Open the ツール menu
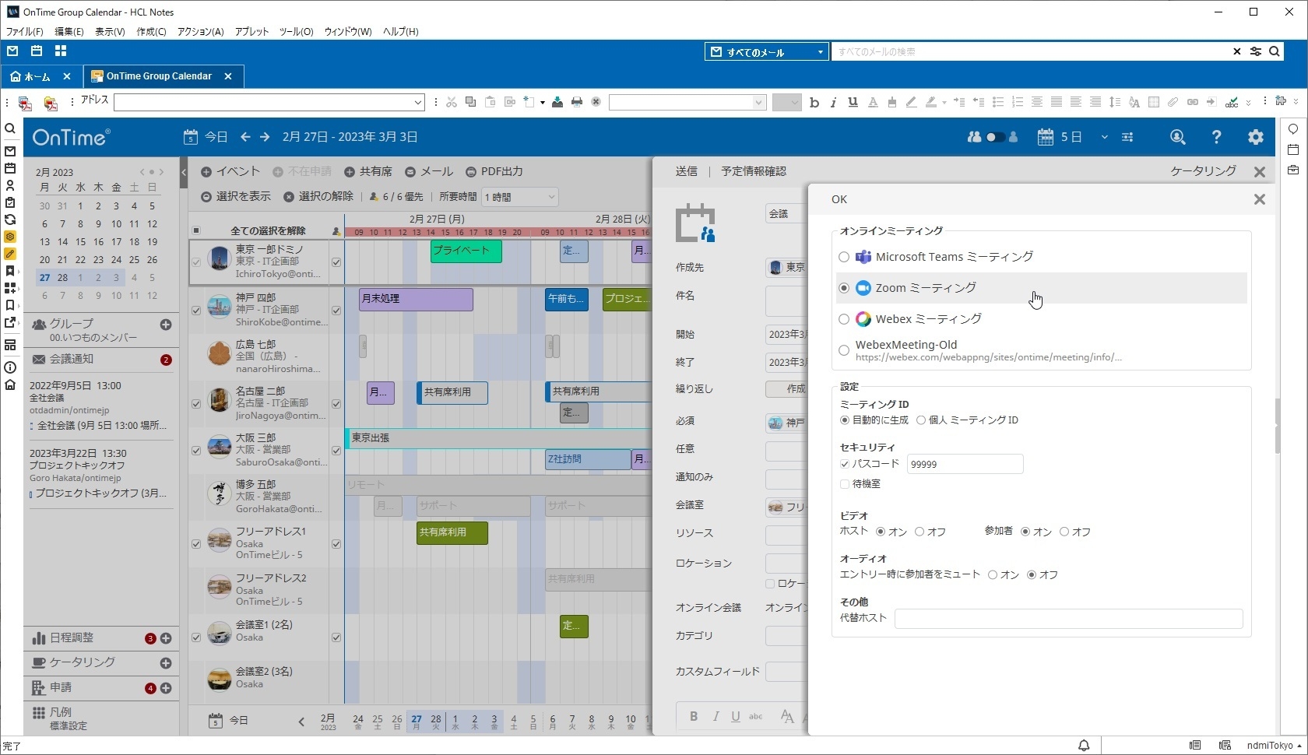The height and width of the screenshot is (755, 1308). click(x=296, y=32)
